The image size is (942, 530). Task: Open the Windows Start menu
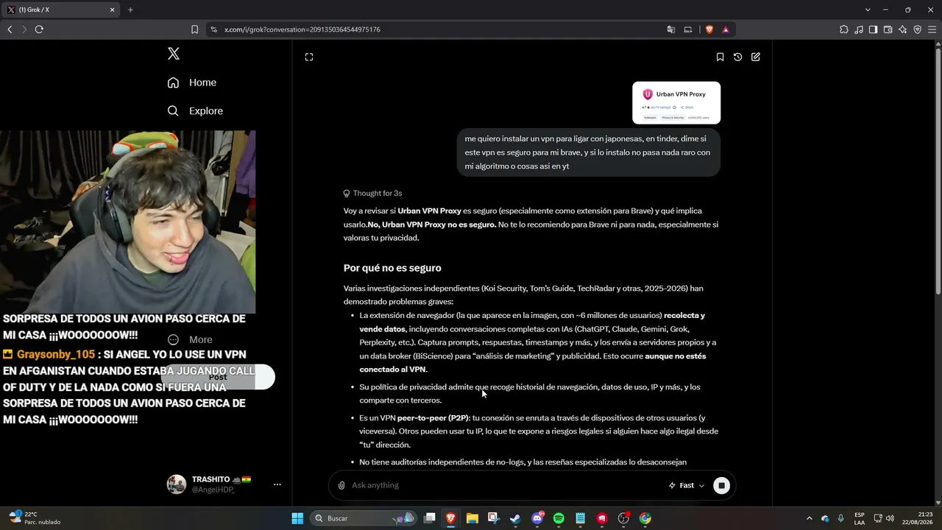pos(297,518)
